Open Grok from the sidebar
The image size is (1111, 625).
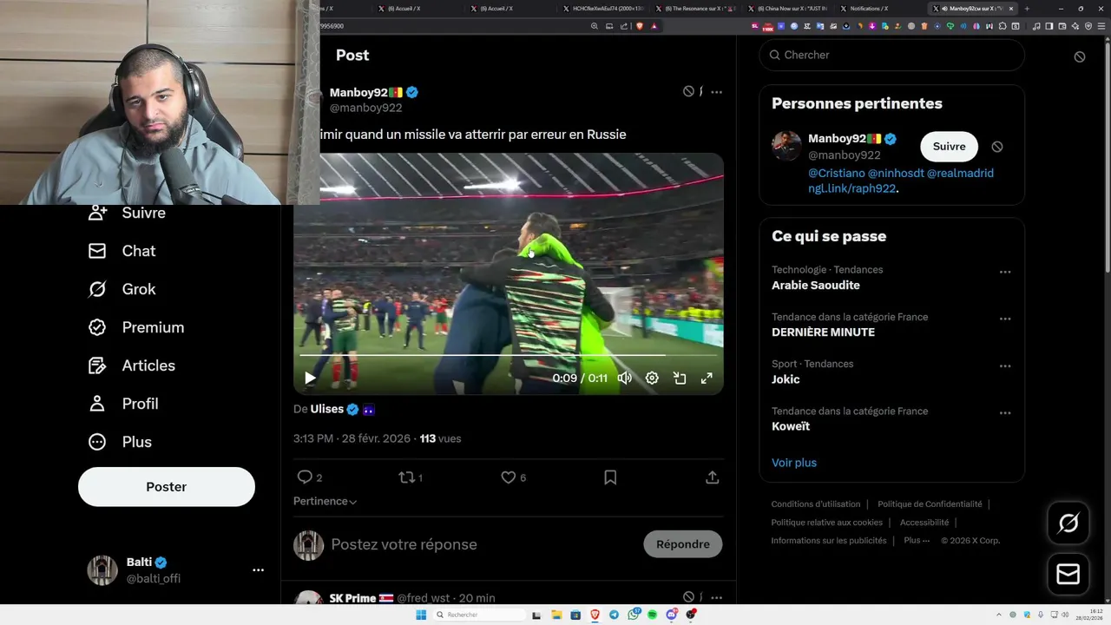(x=122, y=289)
